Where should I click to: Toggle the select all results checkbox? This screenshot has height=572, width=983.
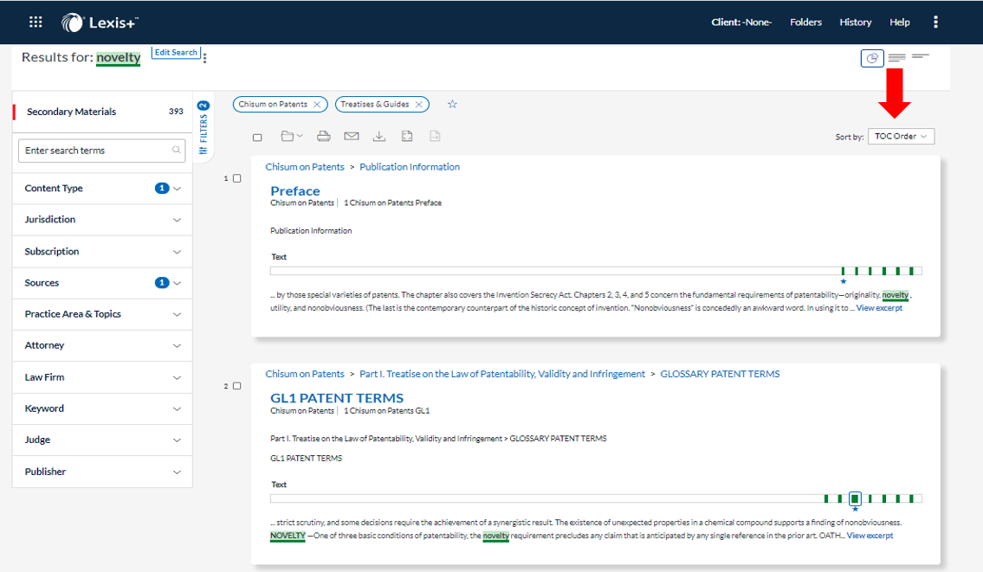pyautogui.click(x=257, y=138)
